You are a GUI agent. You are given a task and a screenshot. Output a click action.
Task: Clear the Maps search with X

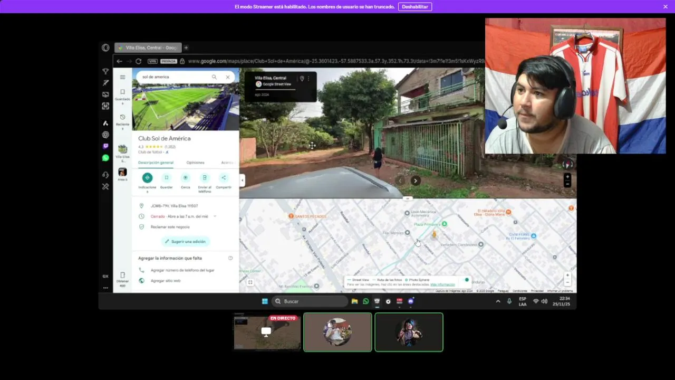pyautogui.click(x=228, y=77)
